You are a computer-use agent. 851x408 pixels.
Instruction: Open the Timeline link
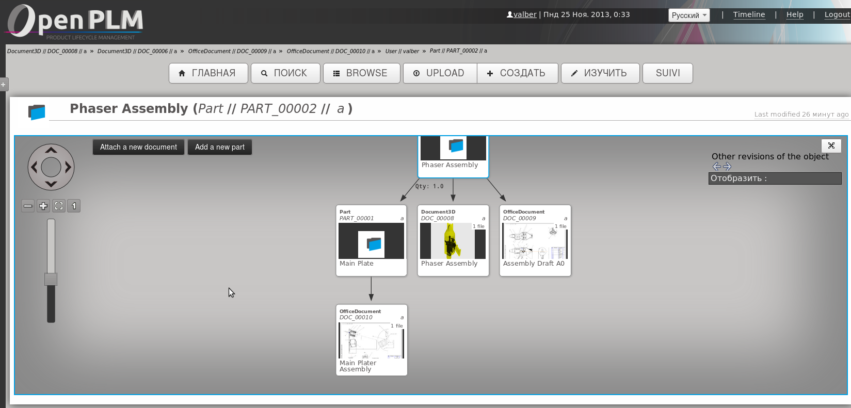click(x=749, y=14)
